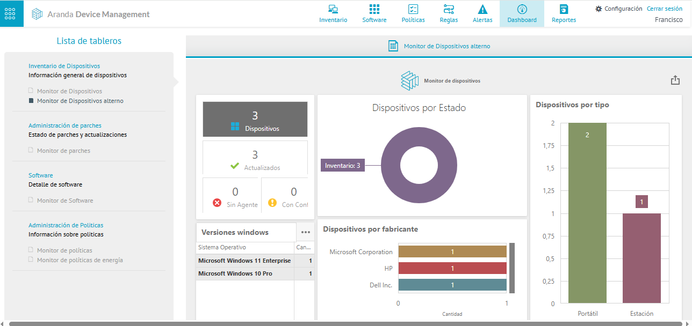Click the Microsoft Corporation bar

coord(452,251)
